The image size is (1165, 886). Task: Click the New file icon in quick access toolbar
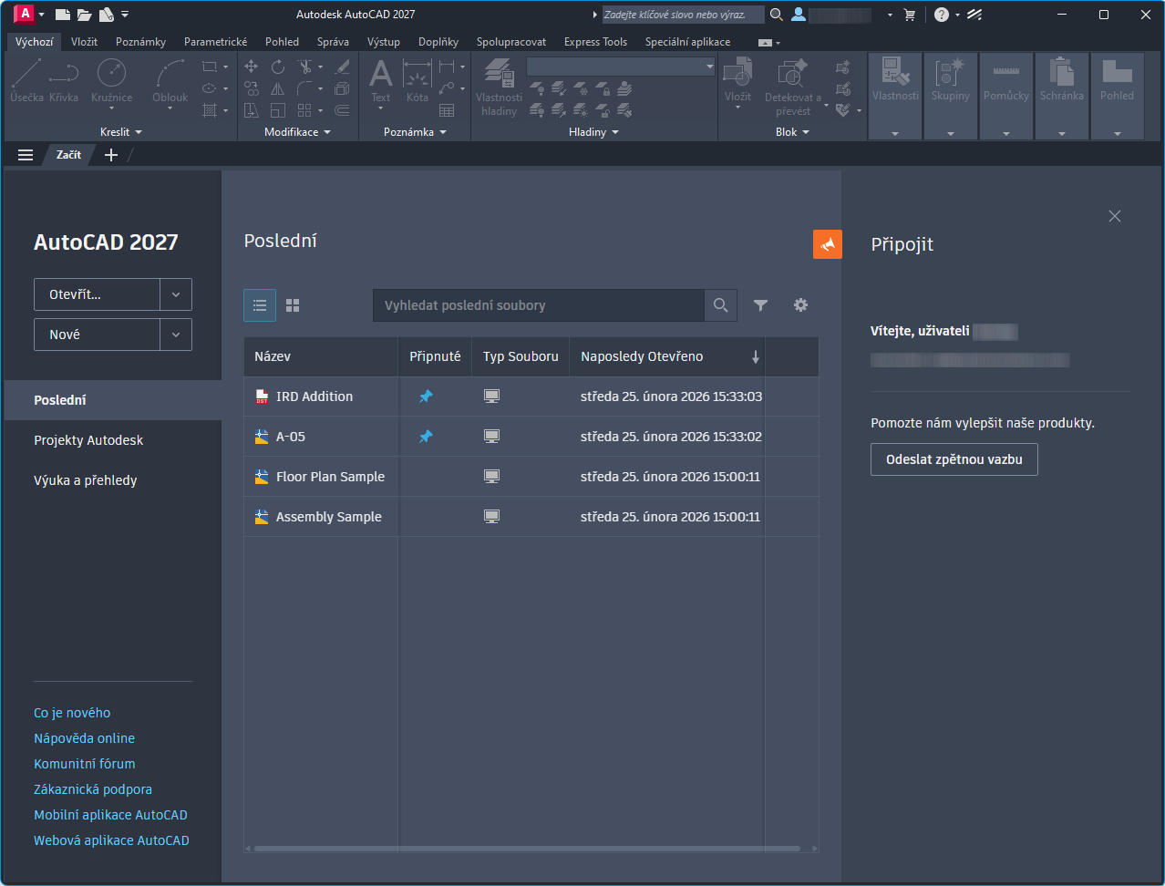coord(63,15)
